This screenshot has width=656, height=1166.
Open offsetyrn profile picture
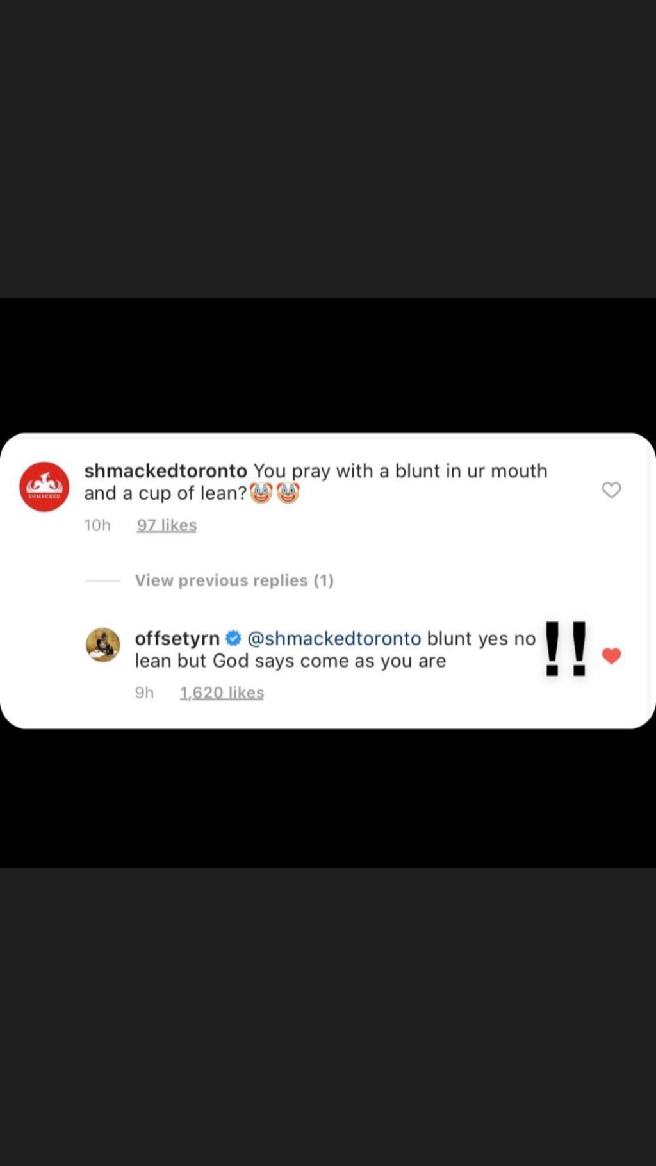coord(103,645)
